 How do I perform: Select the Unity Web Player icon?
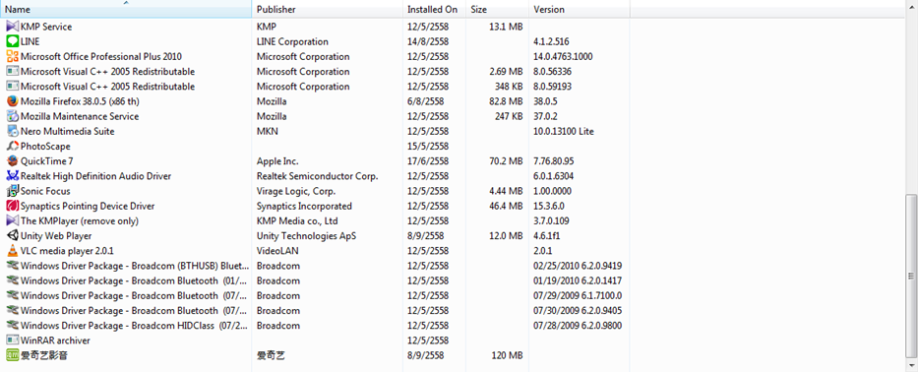(12, 236)
